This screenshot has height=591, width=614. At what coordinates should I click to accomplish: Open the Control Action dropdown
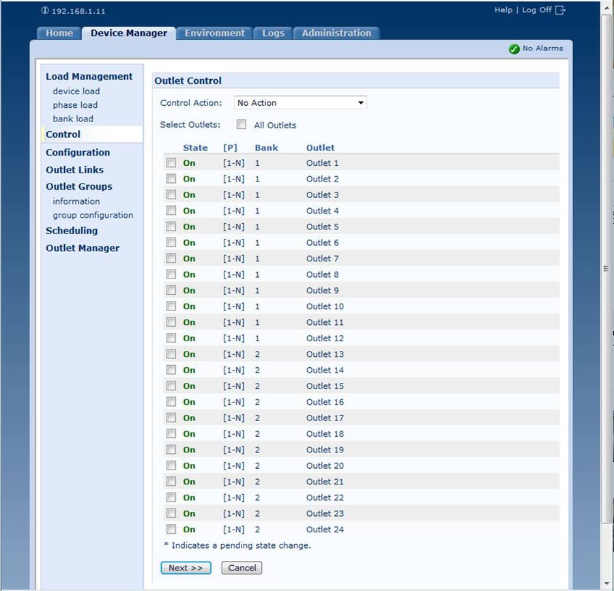pyautogui.click(x=300, y=103)
